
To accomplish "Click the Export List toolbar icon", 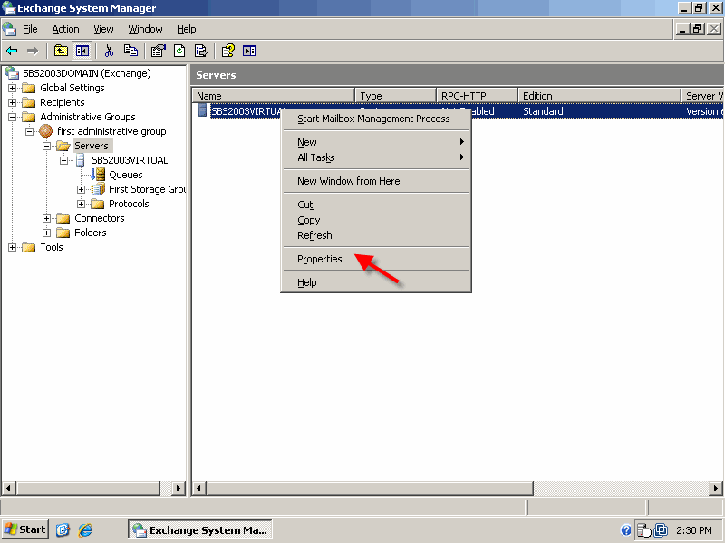I will pyautogui.click(x=200, y=51).
